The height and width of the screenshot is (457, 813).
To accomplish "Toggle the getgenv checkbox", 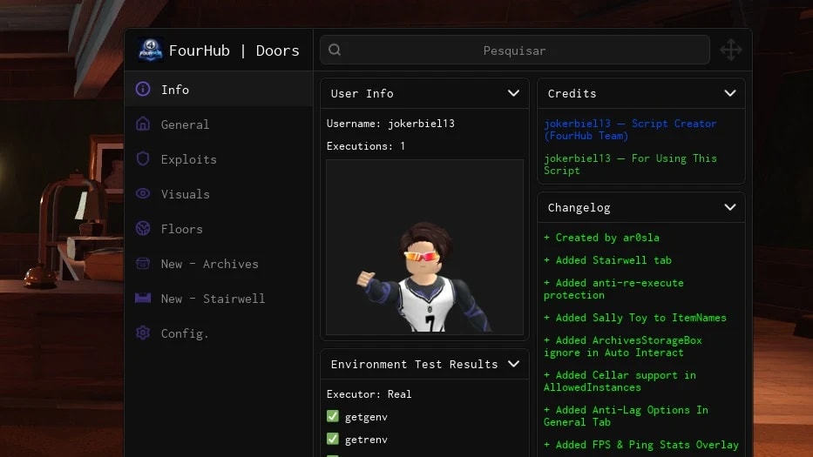I will [333, 416].
